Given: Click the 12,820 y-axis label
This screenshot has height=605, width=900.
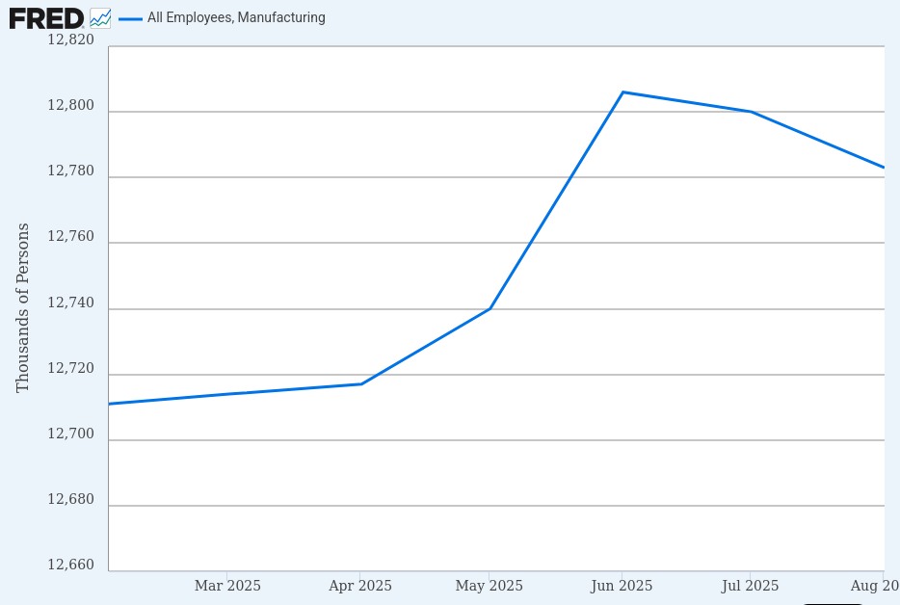Looking at the screenshot, I should pos(70,39).
